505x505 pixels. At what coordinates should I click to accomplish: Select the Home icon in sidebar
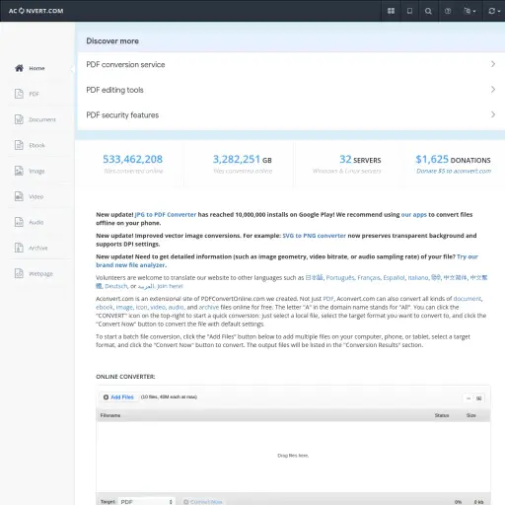tap(19, 68)
